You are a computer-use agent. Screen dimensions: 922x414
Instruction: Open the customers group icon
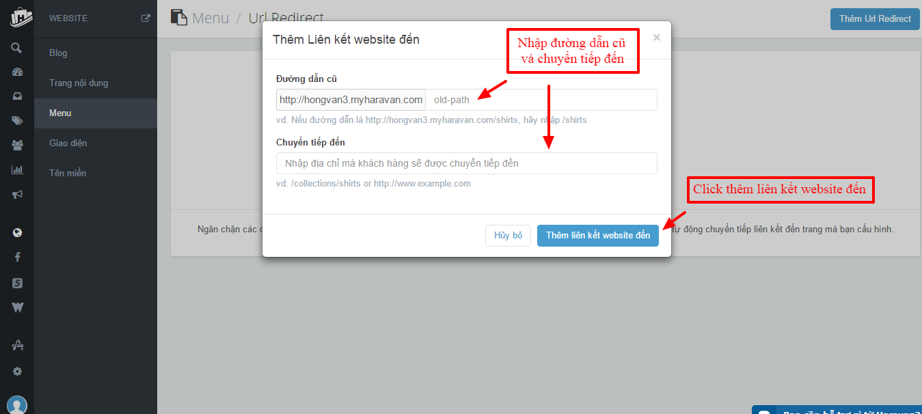17,145
